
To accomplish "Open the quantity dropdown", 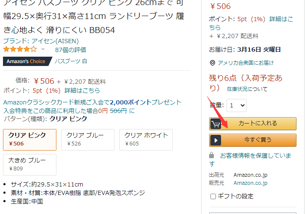I will click(237, 105).
